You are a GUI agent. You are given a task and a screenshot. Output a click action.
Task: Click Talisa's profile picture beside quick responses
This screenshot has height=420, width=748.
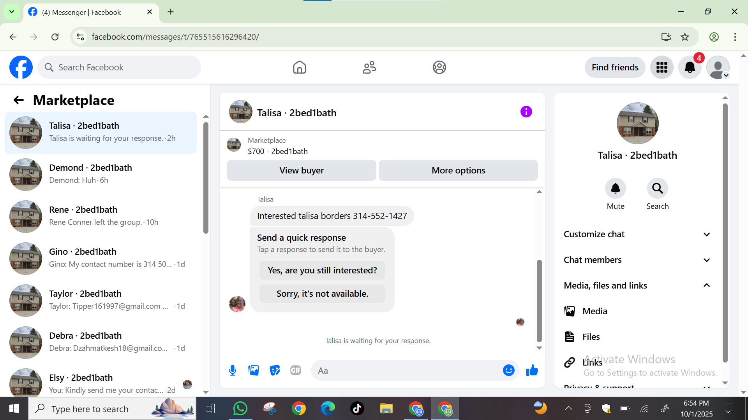237,304
